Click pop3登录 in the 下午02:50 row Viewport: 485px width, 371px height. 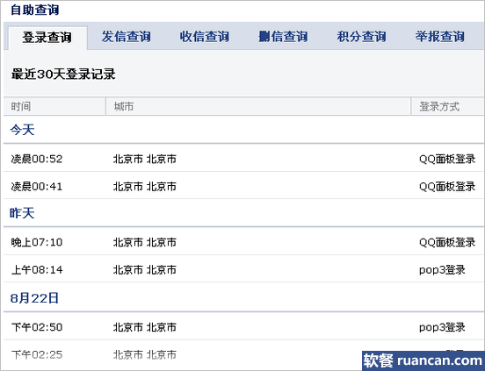tap(442, 327)
